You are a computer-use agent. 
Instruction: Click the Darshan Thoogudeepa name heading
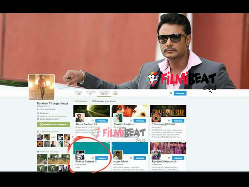tap(52, 103)
